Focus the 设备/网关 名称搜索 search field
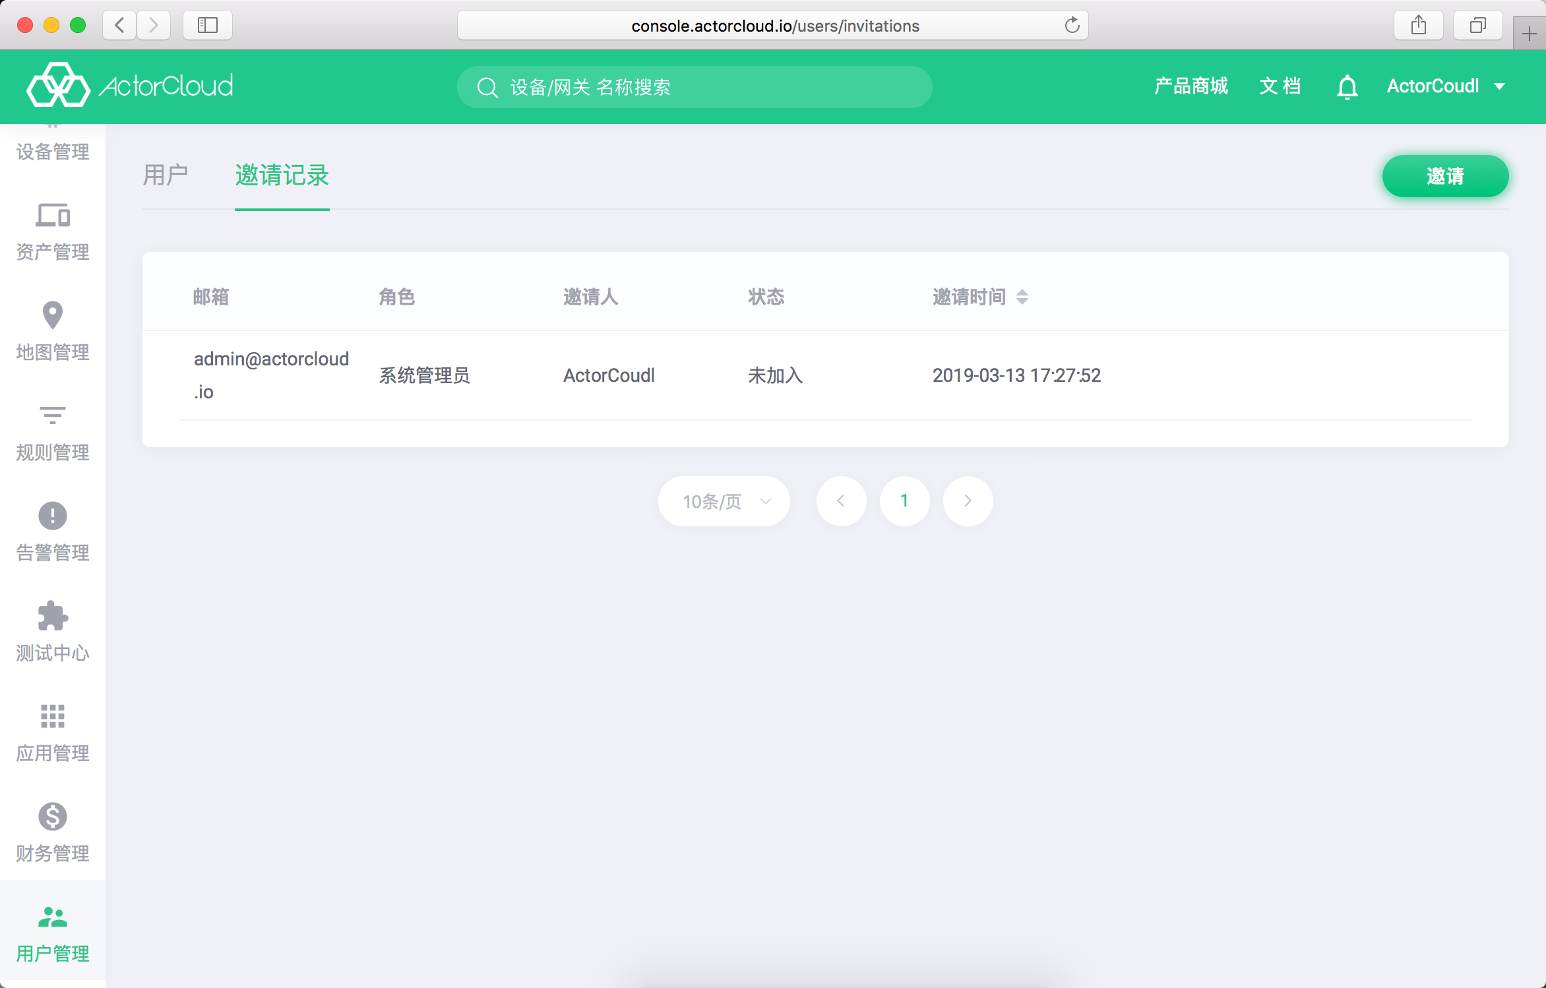This screenshot has width=1546, height=988. (695, 87)
